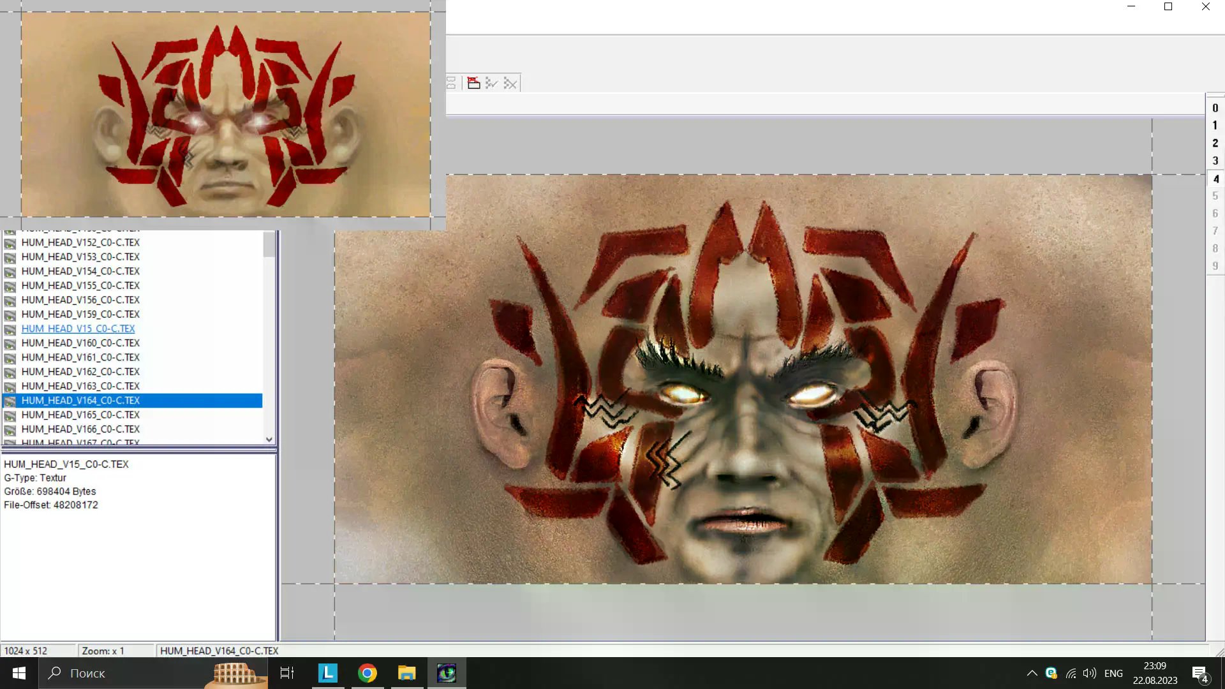Screen dimensions: 1225x689
Task: Click the checkmark list toolbar icon
Action: pos(491,83)
